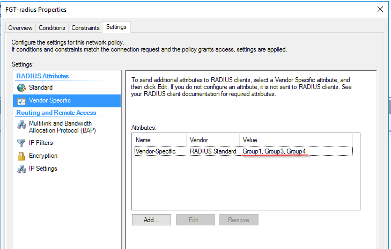Click the Vendor Specific checklist icon
Screen dimensions: 391x249
21,101
